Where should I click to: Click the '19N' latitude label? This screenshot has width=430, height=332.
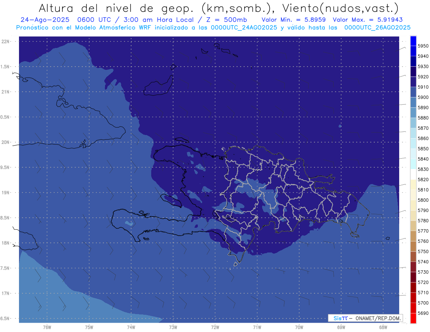tap(6, 193)
